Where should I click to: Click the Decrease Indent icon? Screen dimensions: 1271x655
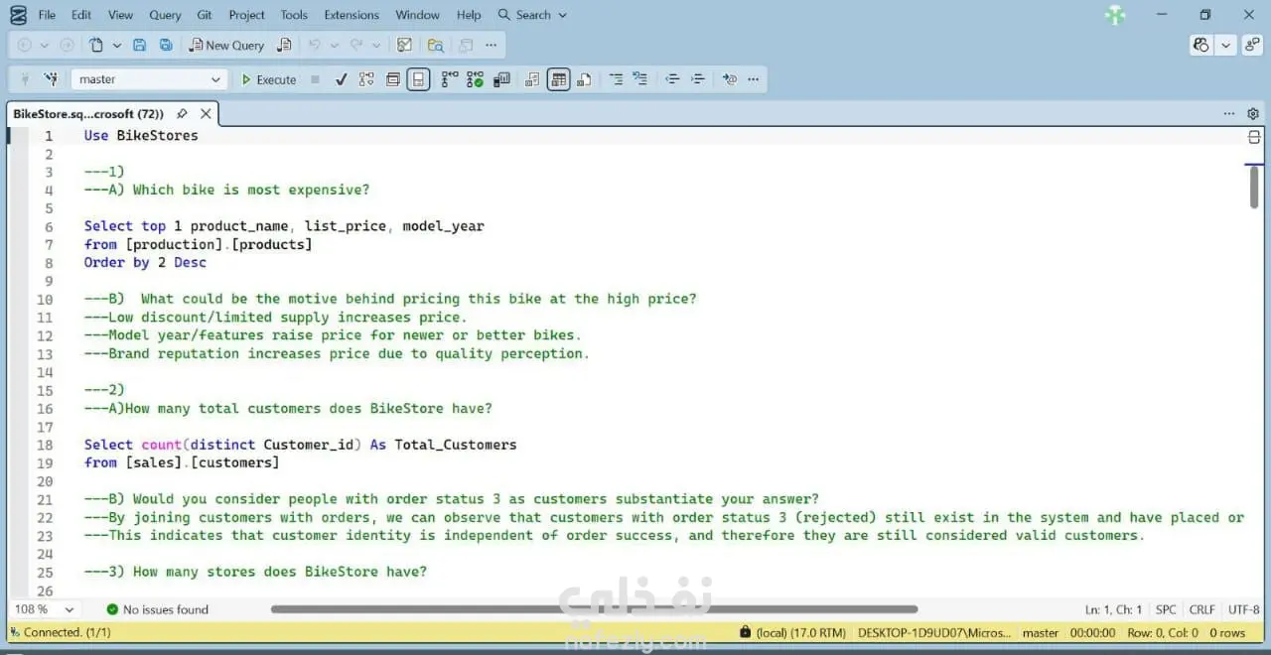pos(672,79)
